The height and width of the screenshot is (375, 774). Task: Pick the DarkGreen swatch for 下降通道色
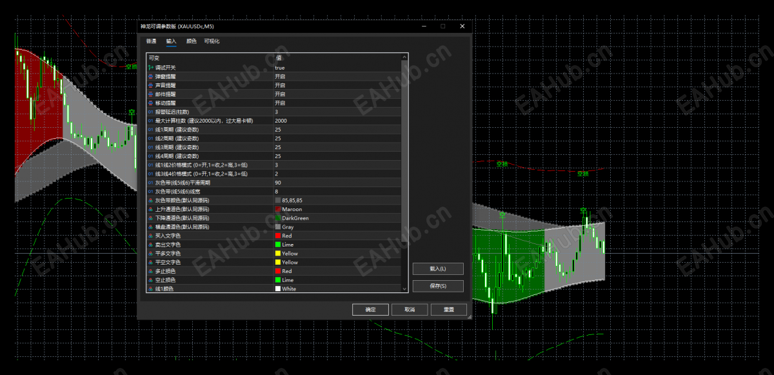(x=278, y=218)
